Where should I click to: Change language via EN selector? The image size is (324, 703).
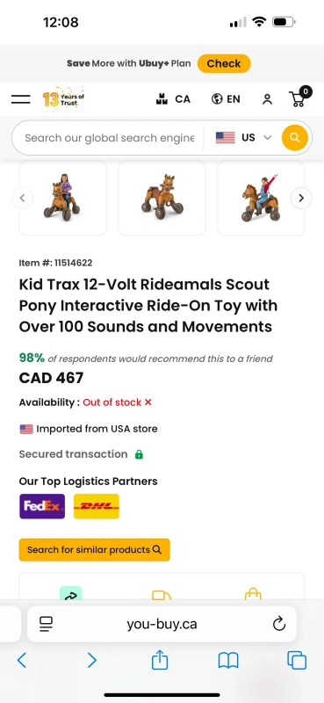tap(226, 99)
